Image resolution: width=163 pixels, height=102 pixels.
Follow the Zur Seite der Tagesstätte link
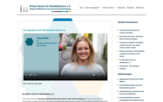(x=34, y=84)
